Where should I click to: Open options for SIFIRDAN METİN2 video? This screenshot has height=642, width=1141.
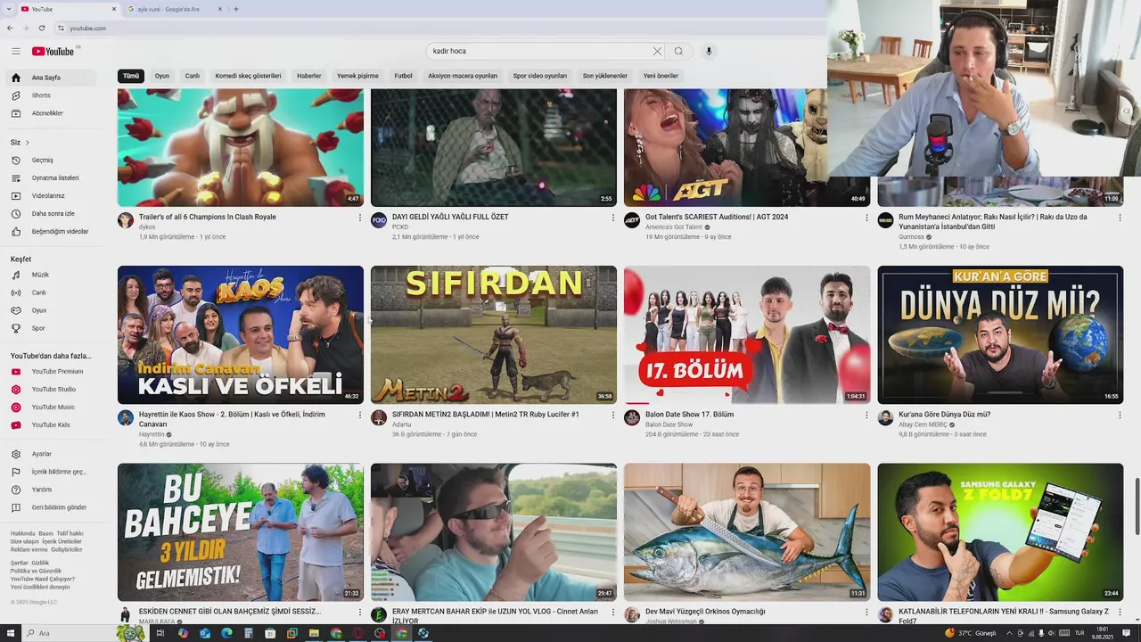point(613,415)
